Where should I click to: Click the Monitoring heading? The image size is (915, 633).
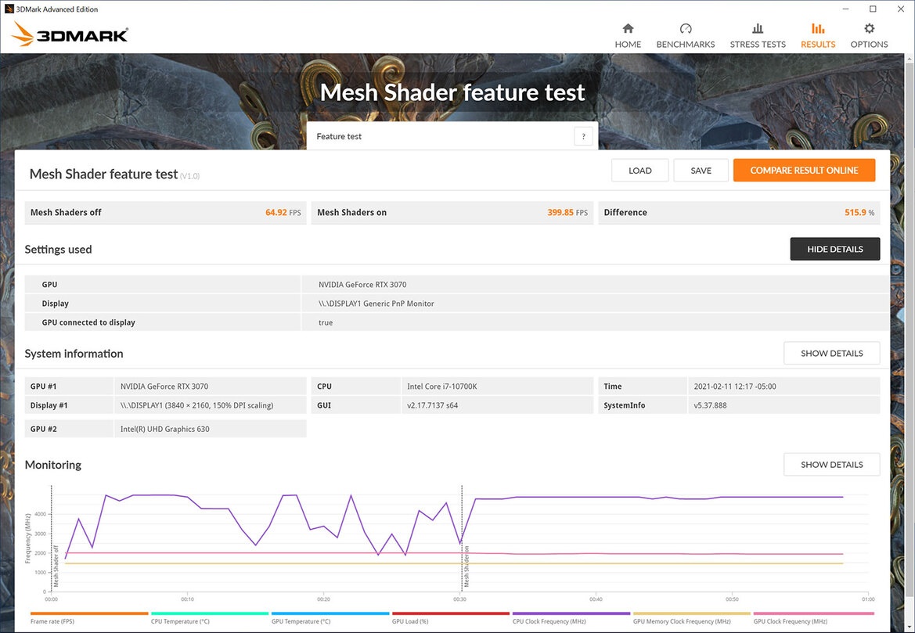click(x=53, y=465)
